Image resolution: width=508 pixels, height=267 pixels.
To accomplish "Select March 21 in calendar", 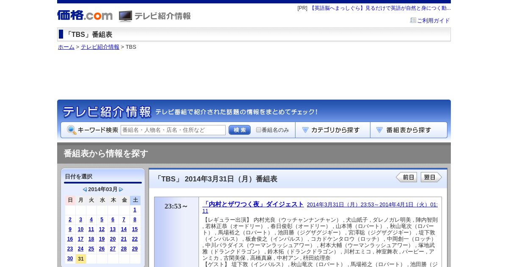I will (x=124, y=239).
